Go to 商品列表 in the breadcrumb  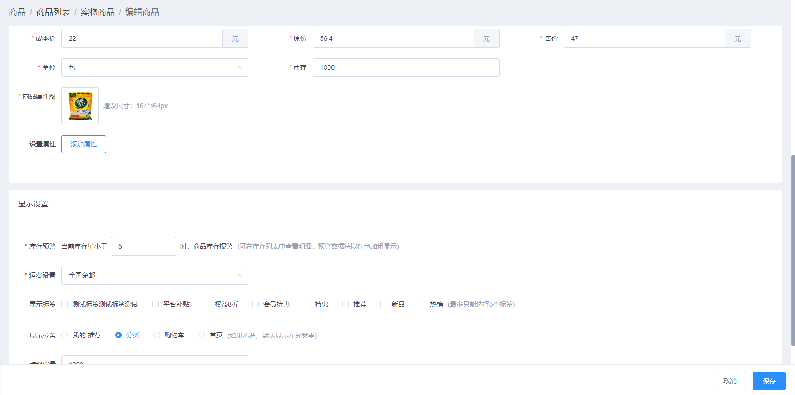53,12
